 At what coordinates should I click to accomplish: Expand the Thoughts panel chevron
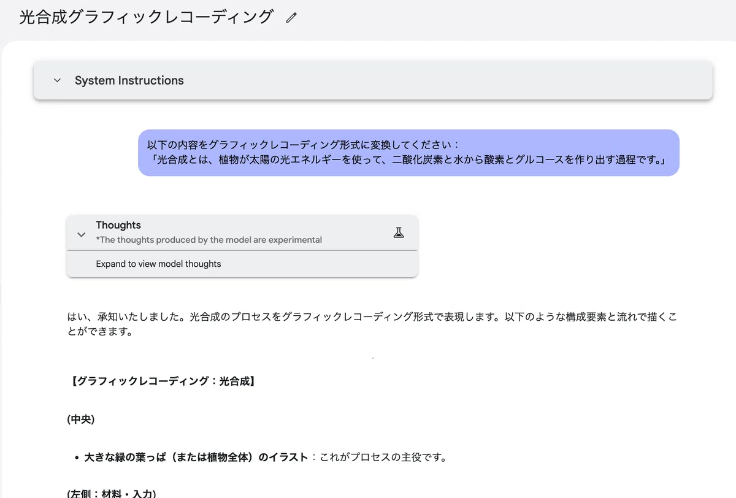point(81,234)
